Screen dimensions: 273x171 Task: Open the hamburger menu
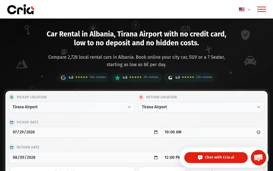click(262, 9)
